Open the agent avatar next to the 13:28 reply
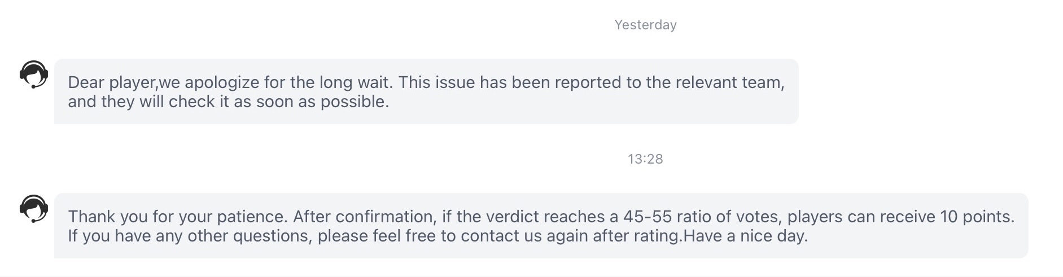The height and width of the screenshot is (277, 1063). point(34,209)
